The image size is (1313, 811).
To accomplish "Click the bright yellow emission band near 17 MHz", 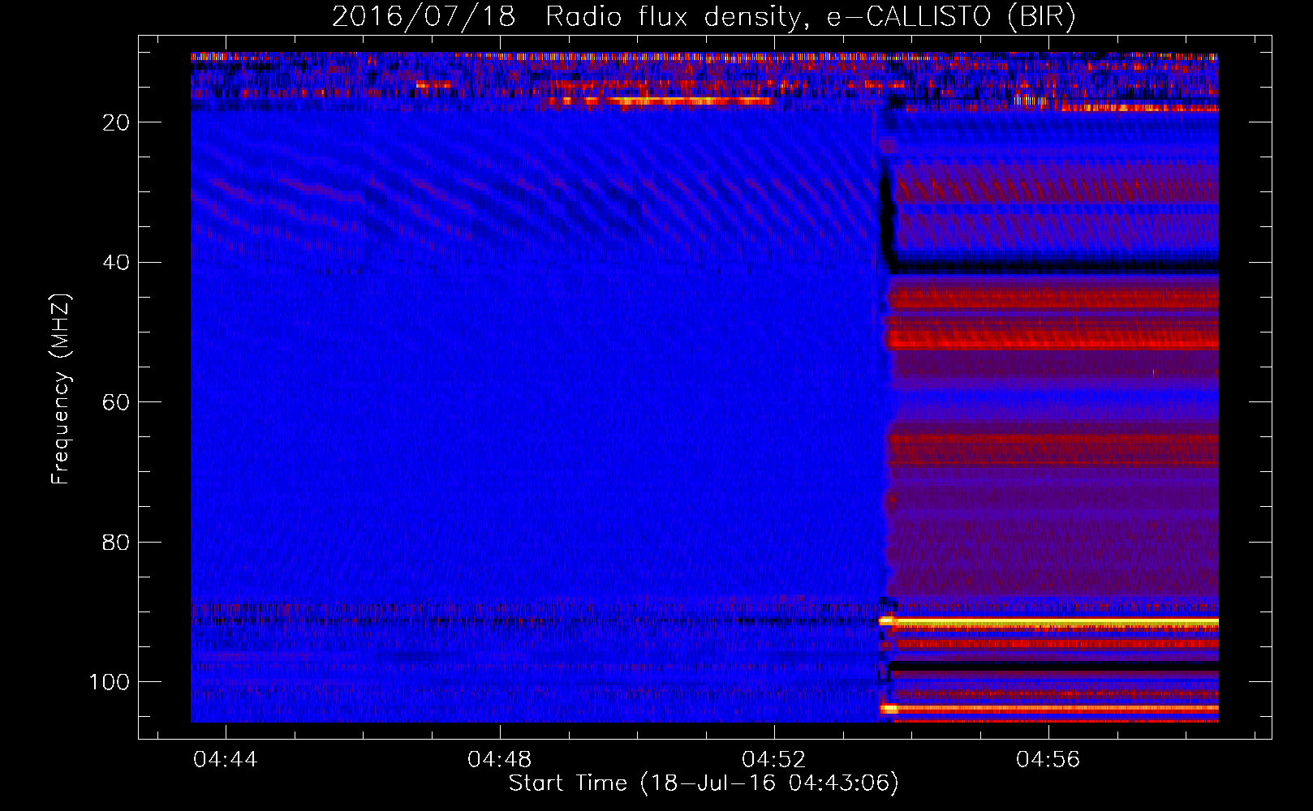I will 690,101.
